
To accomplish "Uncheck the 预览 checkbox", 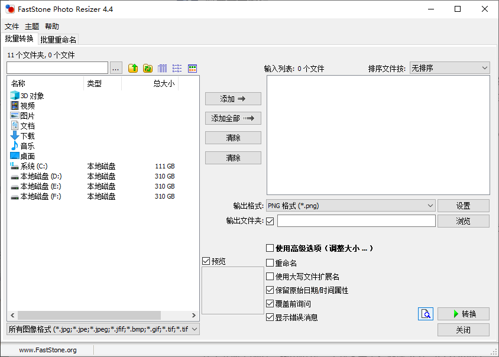I will click(x=206, y=261).
